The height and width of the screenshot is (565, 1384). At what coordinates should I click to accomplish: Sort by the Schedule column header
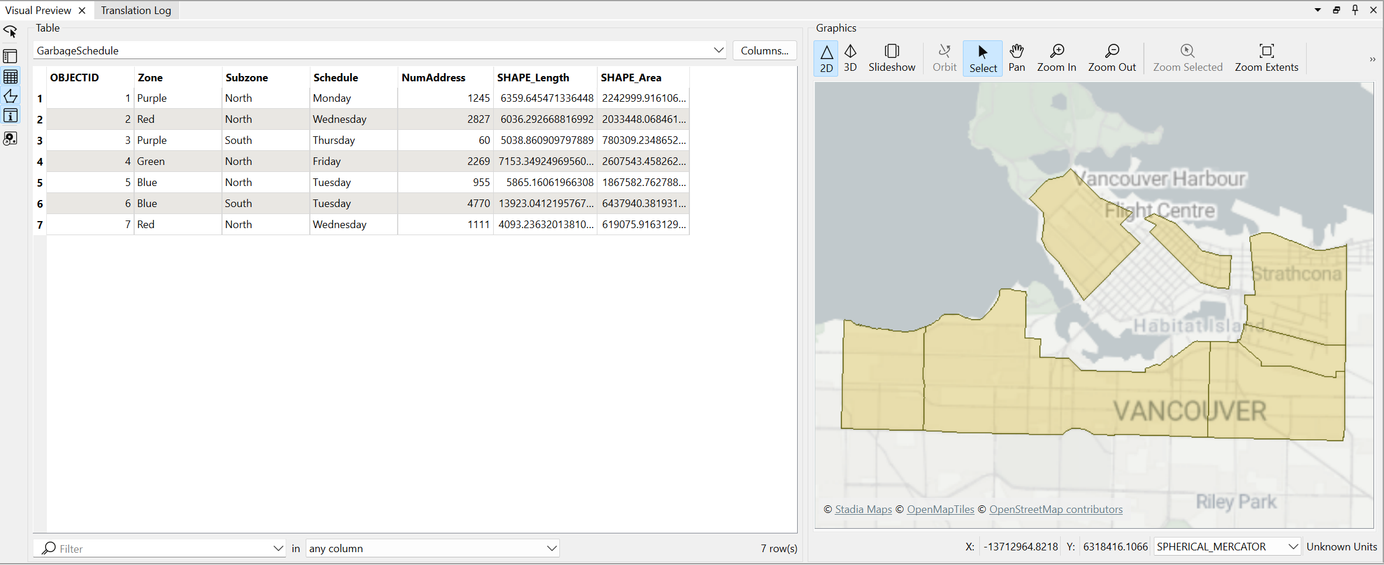tap(336, 77)
